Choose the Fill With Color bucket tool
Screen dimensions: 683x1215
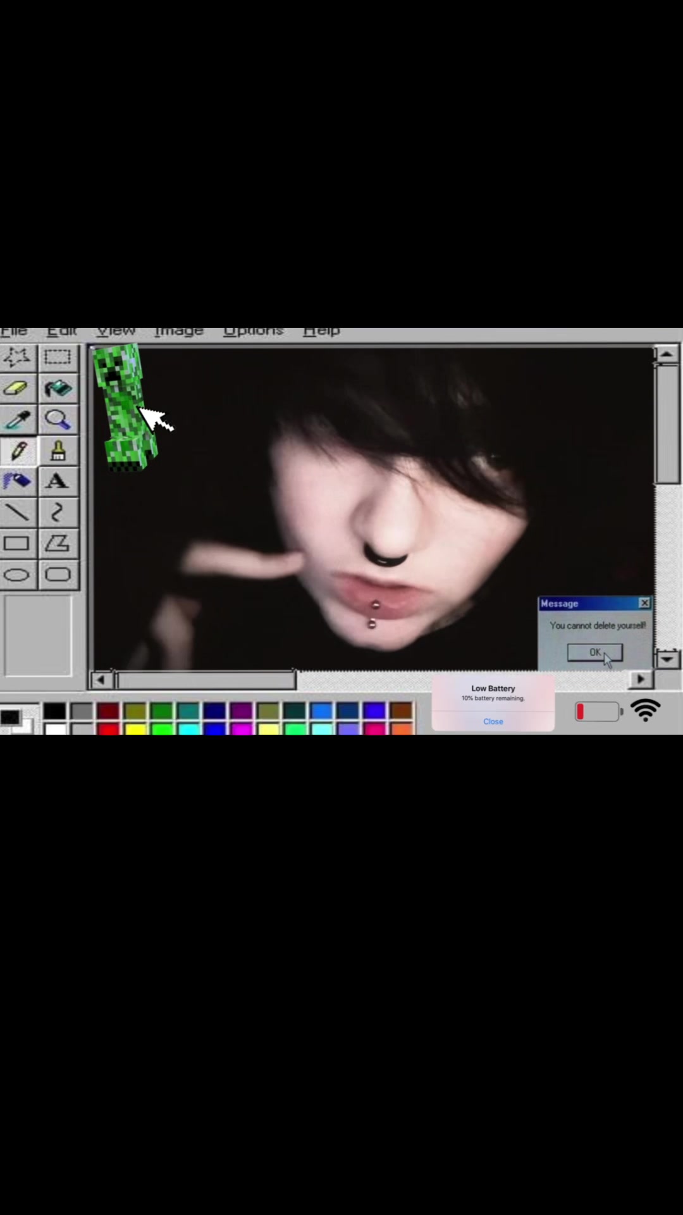[58, 389]
